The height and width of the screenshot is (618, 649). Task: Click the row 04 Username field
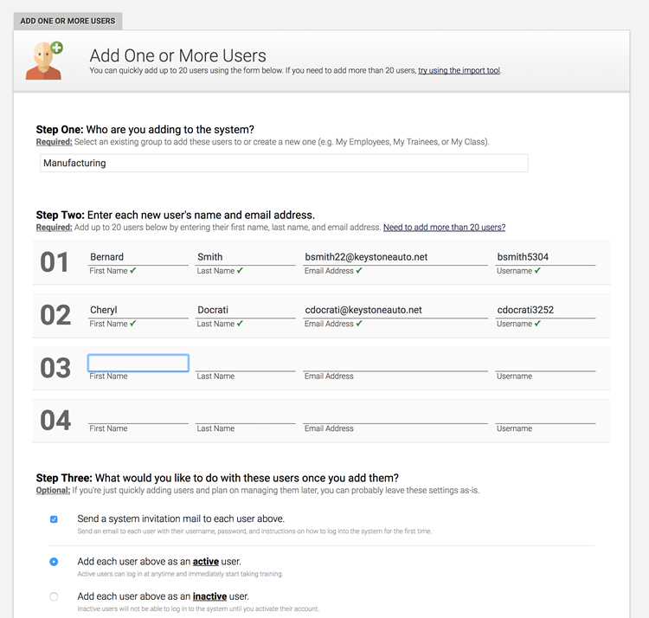545,415
